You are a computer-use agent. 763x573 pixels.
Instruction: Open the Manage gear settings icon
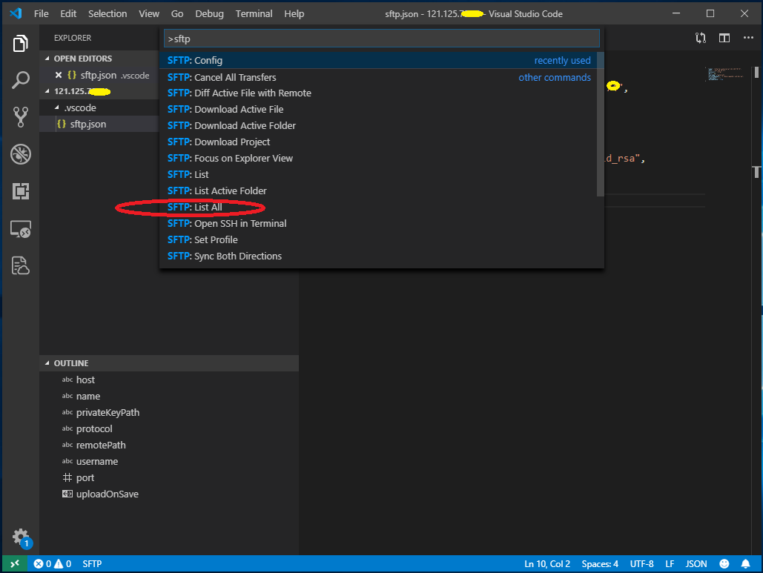(x=21, y=537)
